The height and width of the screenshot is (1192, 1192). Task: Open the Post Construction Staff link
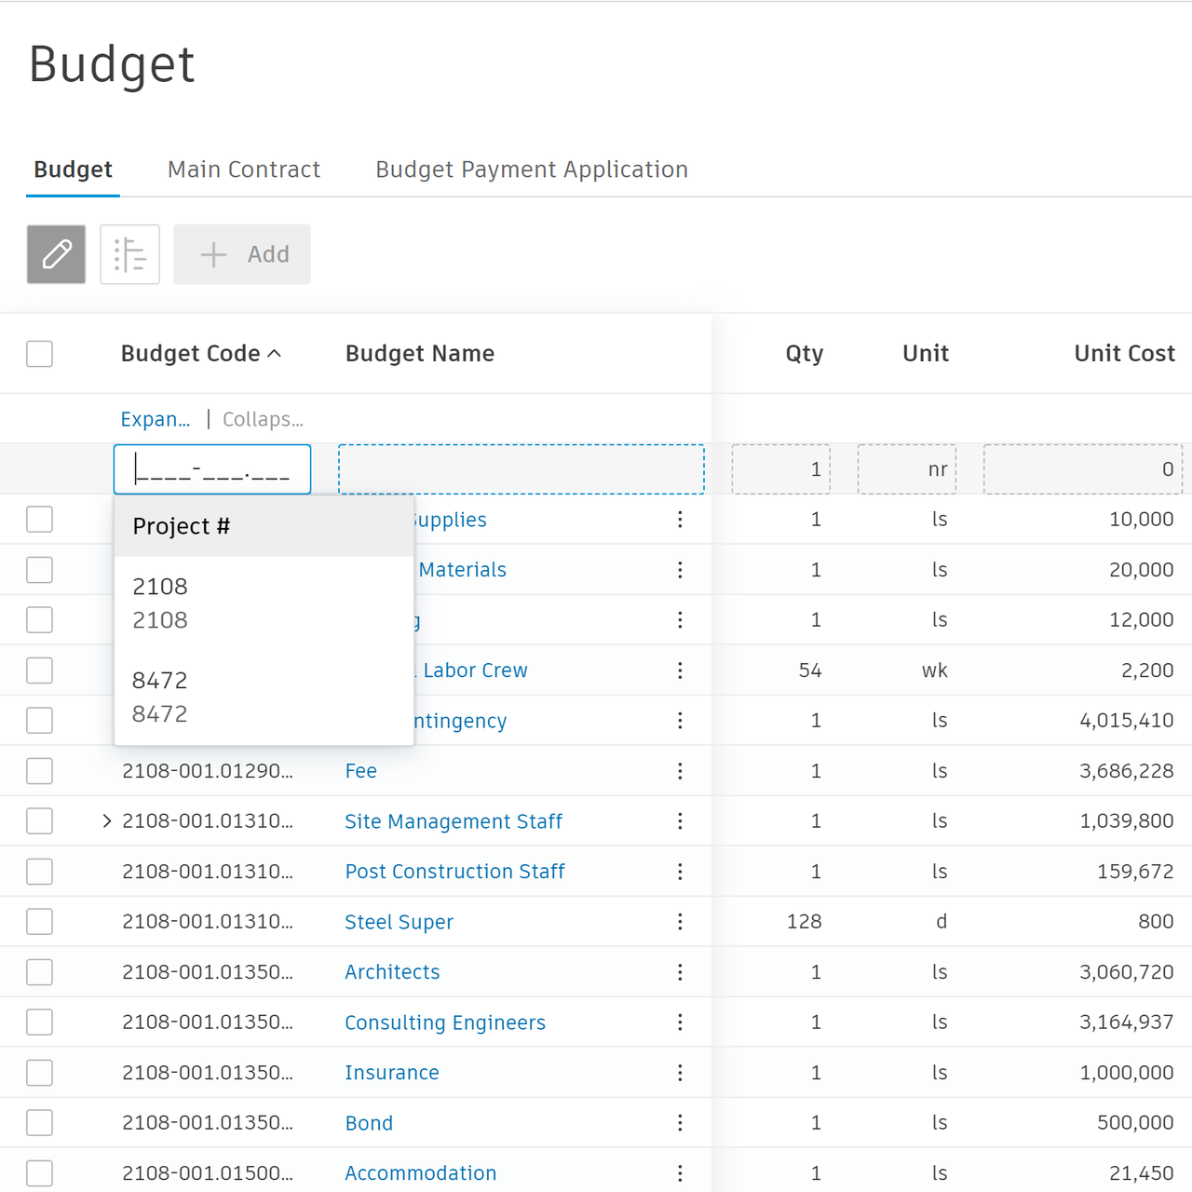[454, 872]
